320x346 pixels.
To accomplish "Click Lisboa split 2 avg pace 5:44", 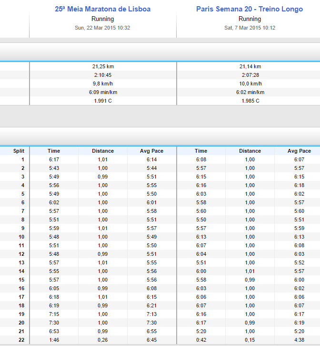I will point(152,168).
